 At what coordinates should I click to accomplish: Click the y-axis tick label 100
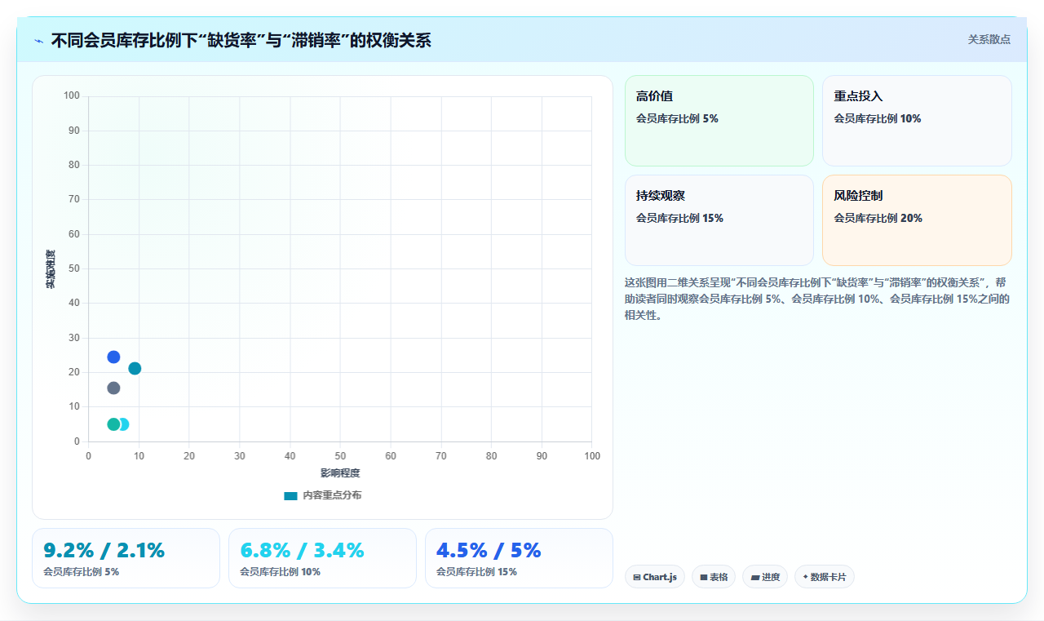[x=72, y=96]
